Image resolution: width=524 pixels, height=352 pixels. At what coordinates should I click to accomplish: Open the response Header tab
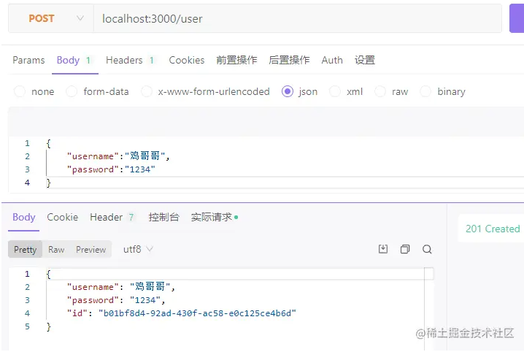[112, 218]
